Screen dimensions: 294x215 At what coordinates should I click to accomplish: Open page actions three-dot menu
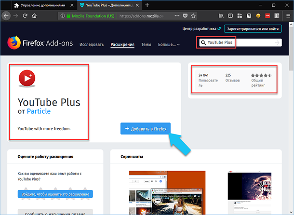177,16
